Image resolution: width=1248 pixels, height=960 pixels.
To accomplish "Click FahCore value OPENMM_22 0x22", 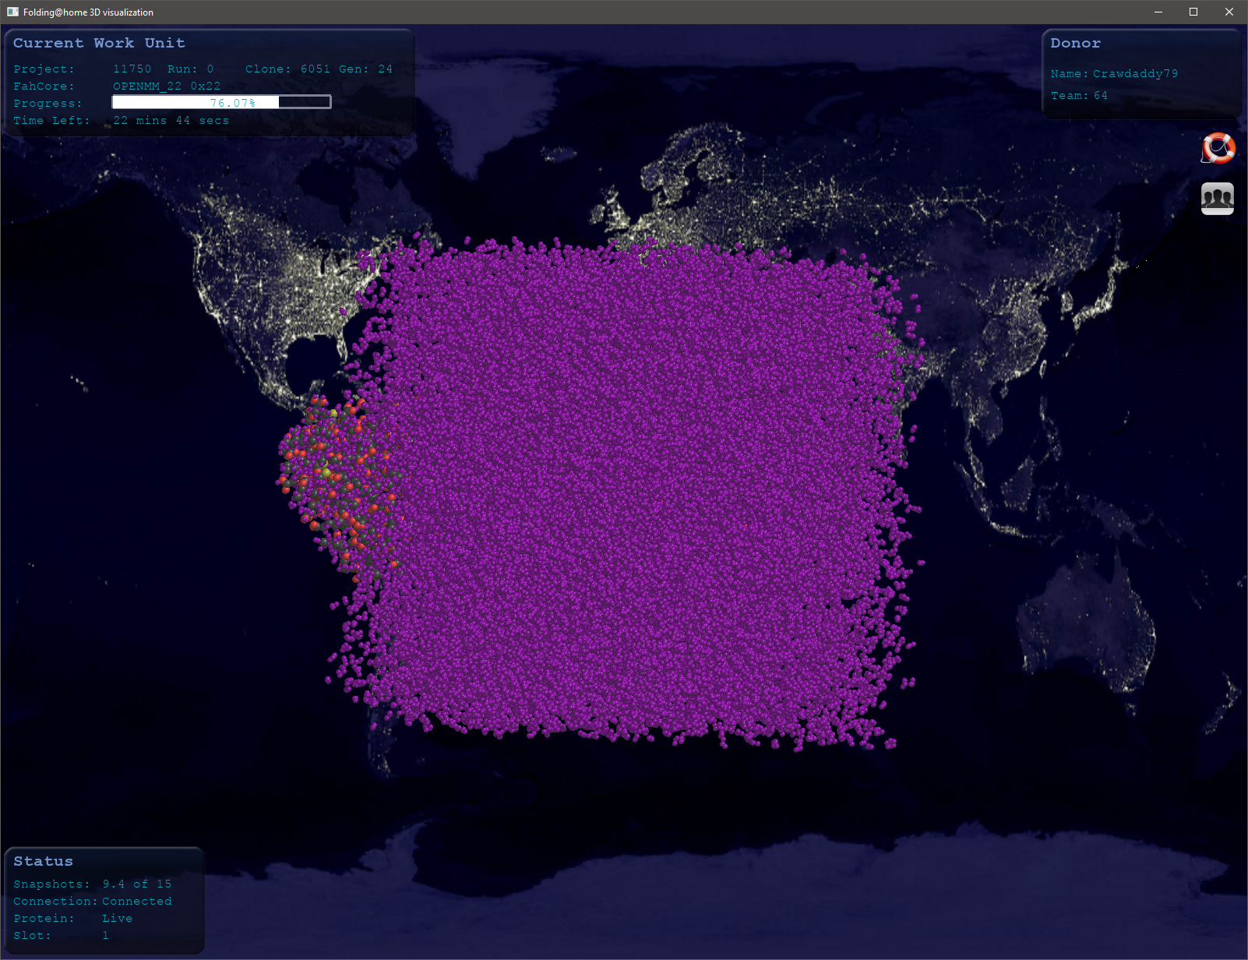I will pyautogui.click(x=167, y=86).
